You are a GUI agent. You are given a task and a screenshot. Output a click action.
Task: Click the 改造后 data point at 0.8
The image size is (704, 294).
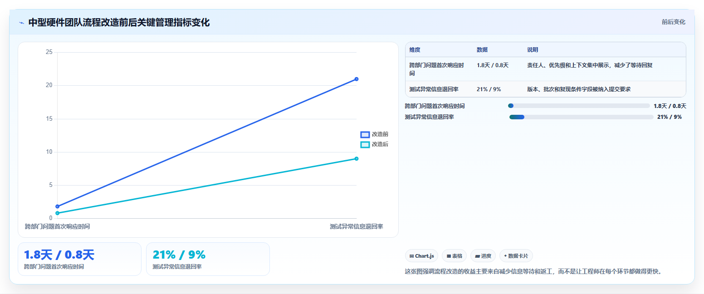point(57,213)
